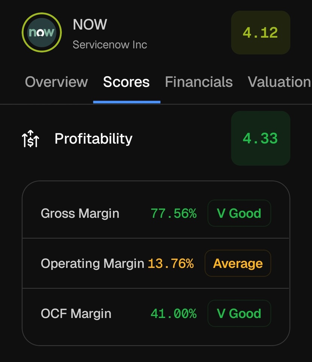Image resolution: width=312 pixels, height=362 pixels.
Task: Select the Operating Margin row label
Action: (x=92, y=263)
